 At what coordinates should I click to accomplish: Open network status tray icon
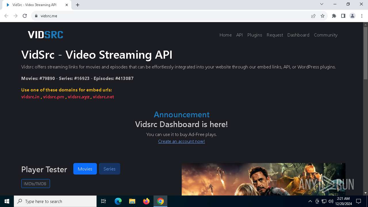(324, 201)
